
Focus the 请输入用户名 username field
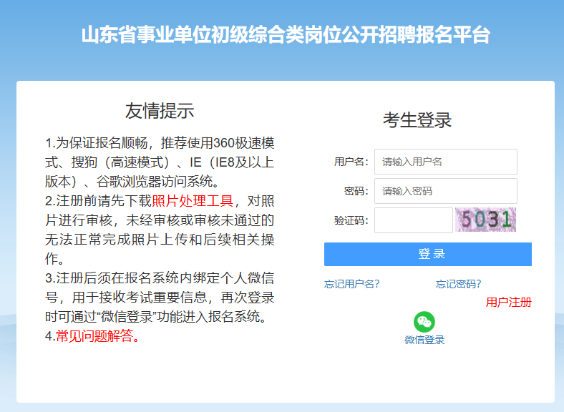445,162
